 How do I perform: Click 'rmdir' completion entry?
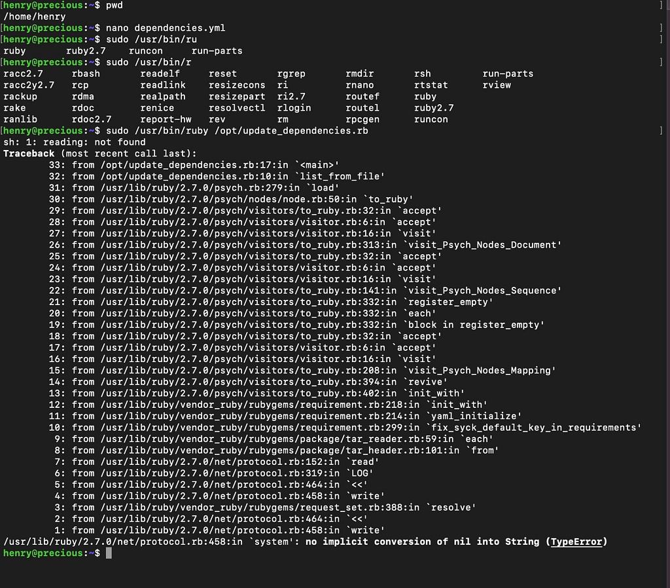(x=360, y=73)
